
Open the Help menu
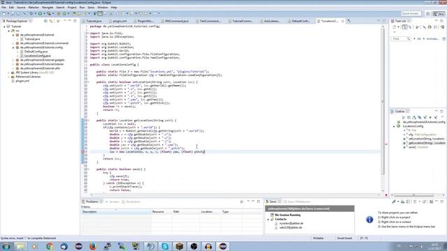pos(114,8)
